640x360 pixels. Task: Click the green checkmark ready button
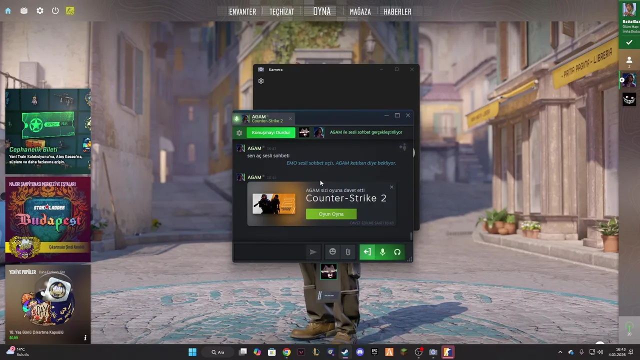tap(629, 42)
